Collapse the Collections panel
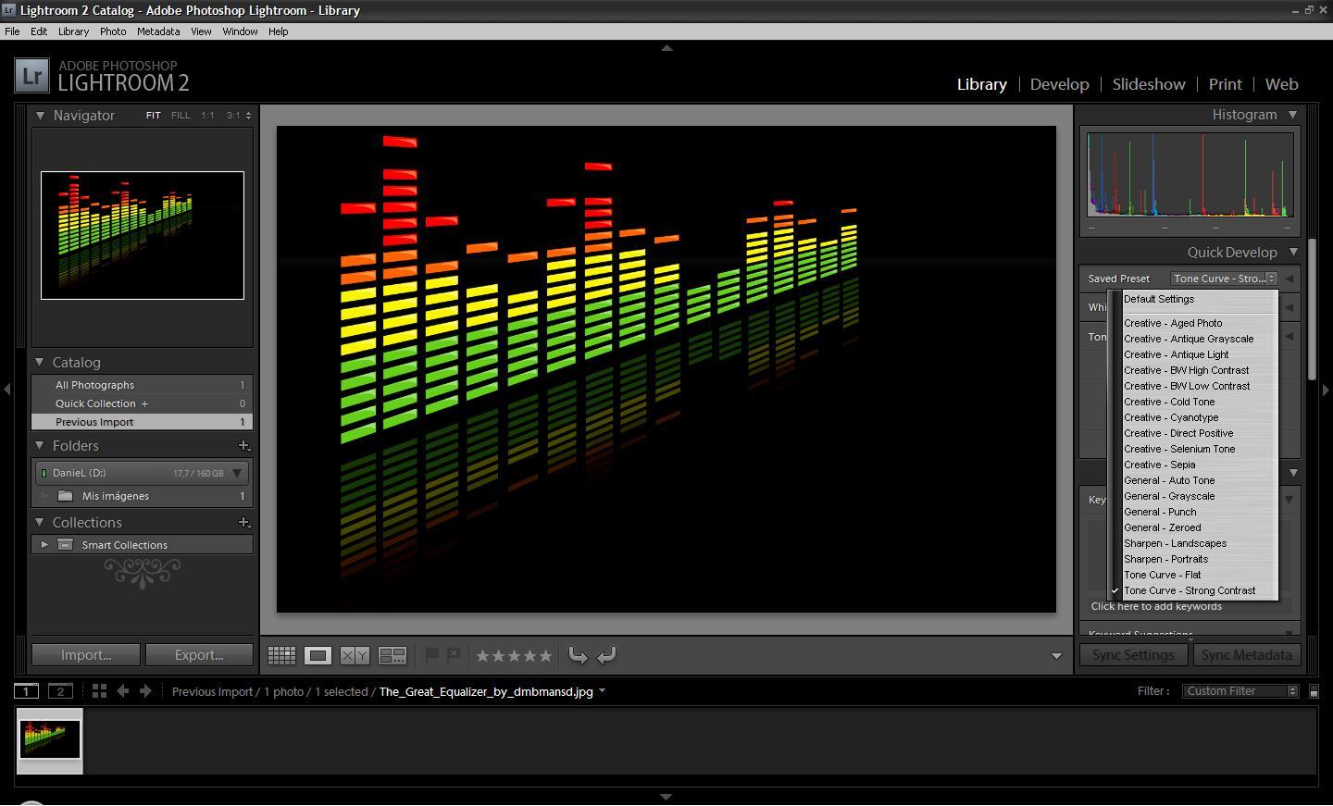1333x806 pixels. tap(40, 522)
